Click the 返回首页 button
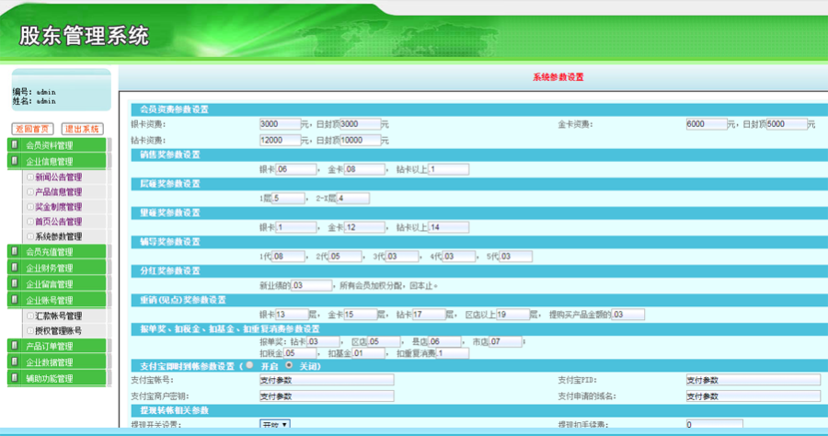This screenshot has height=436, width=828. [x=32, y=129]
